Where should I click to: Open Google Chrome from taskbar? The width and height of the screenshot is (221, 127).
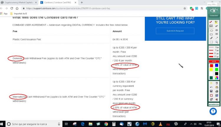pos(106,124)
